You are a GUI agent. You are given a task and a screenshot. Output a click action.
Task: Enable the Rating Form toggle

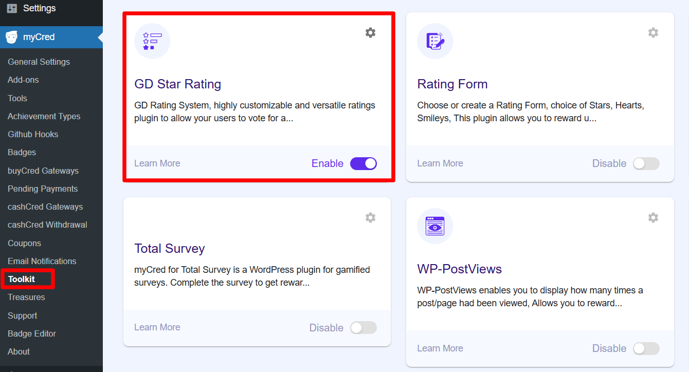(646, 163)
